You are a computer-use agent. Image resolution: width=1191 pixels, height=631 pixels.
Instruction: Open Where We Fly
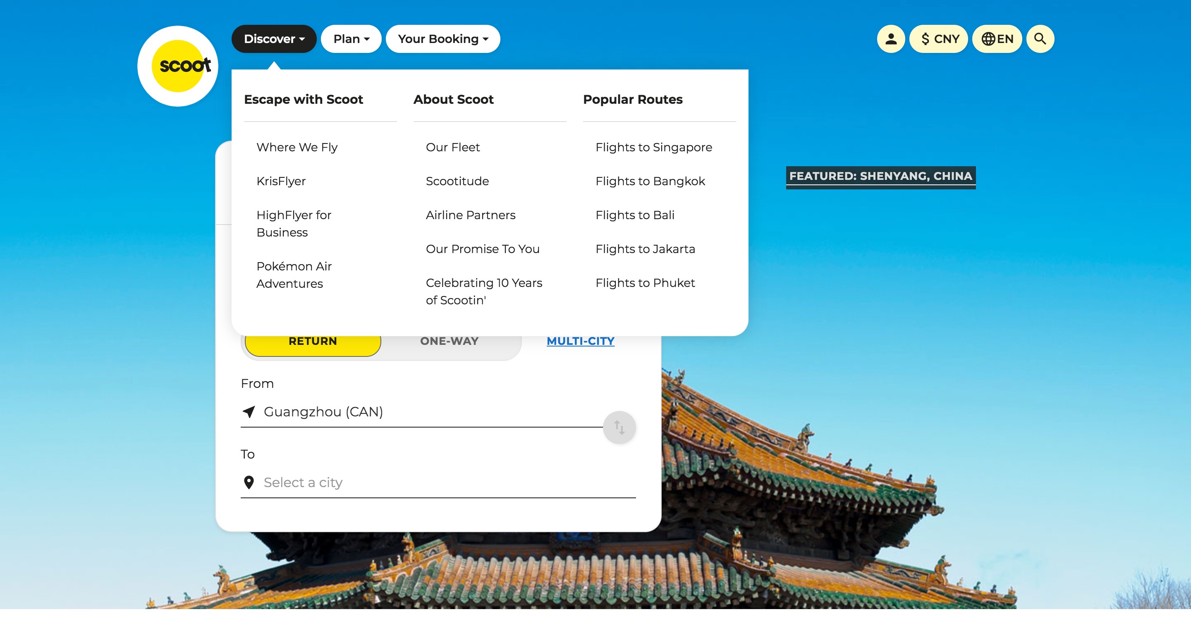coord(297,147)
